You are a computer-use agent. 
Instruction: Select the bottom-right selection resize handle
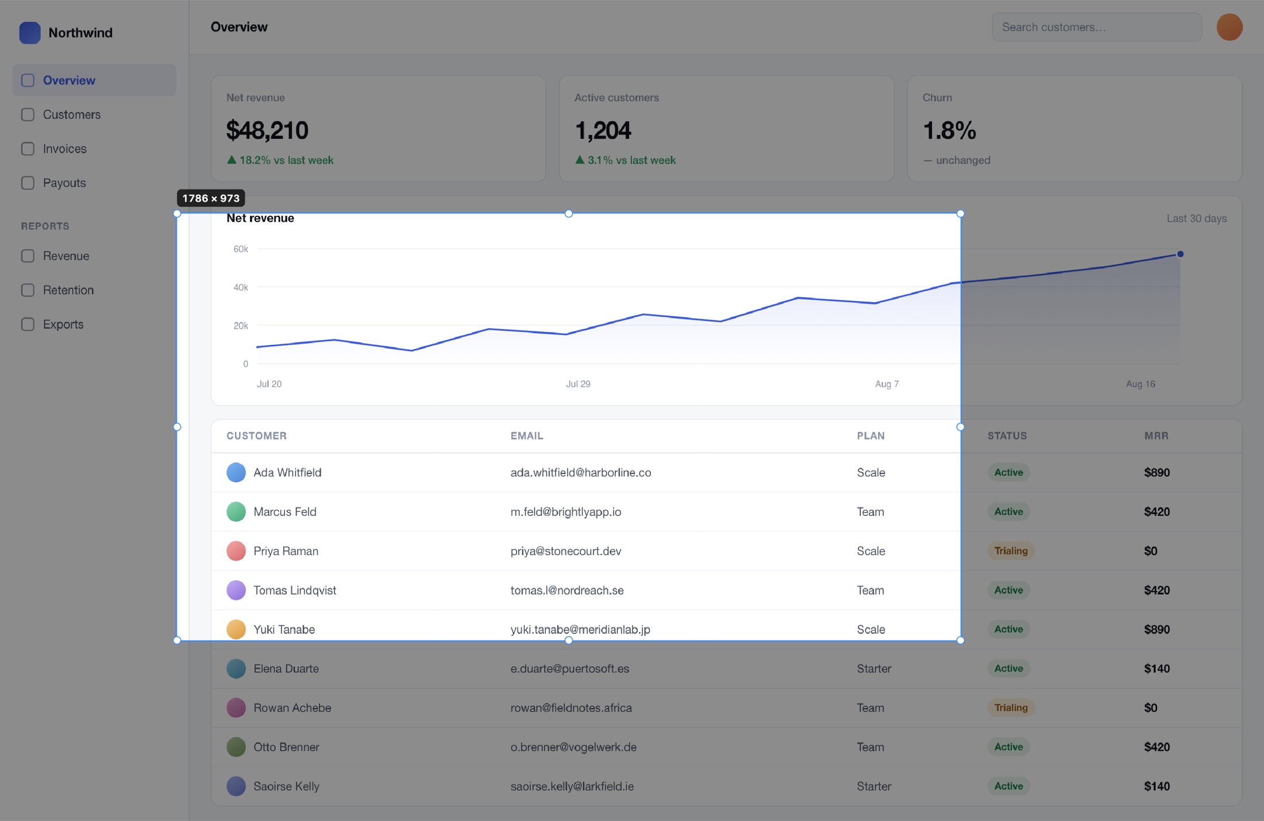pyautogui.click(x=960, y=640)
